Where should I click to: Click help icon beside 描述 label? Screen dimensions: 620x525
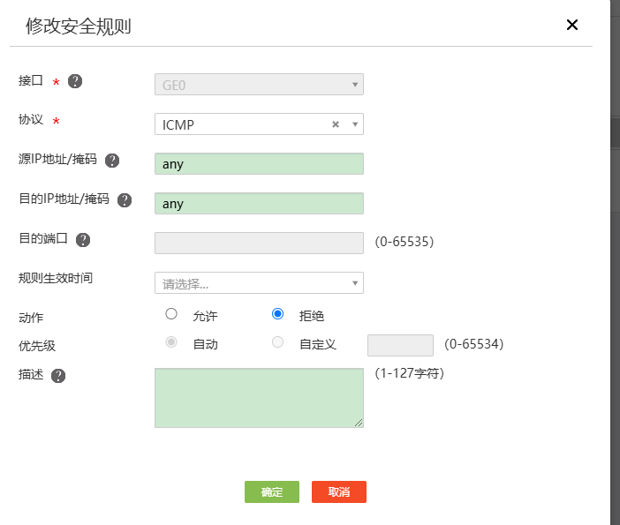(58, 376)
